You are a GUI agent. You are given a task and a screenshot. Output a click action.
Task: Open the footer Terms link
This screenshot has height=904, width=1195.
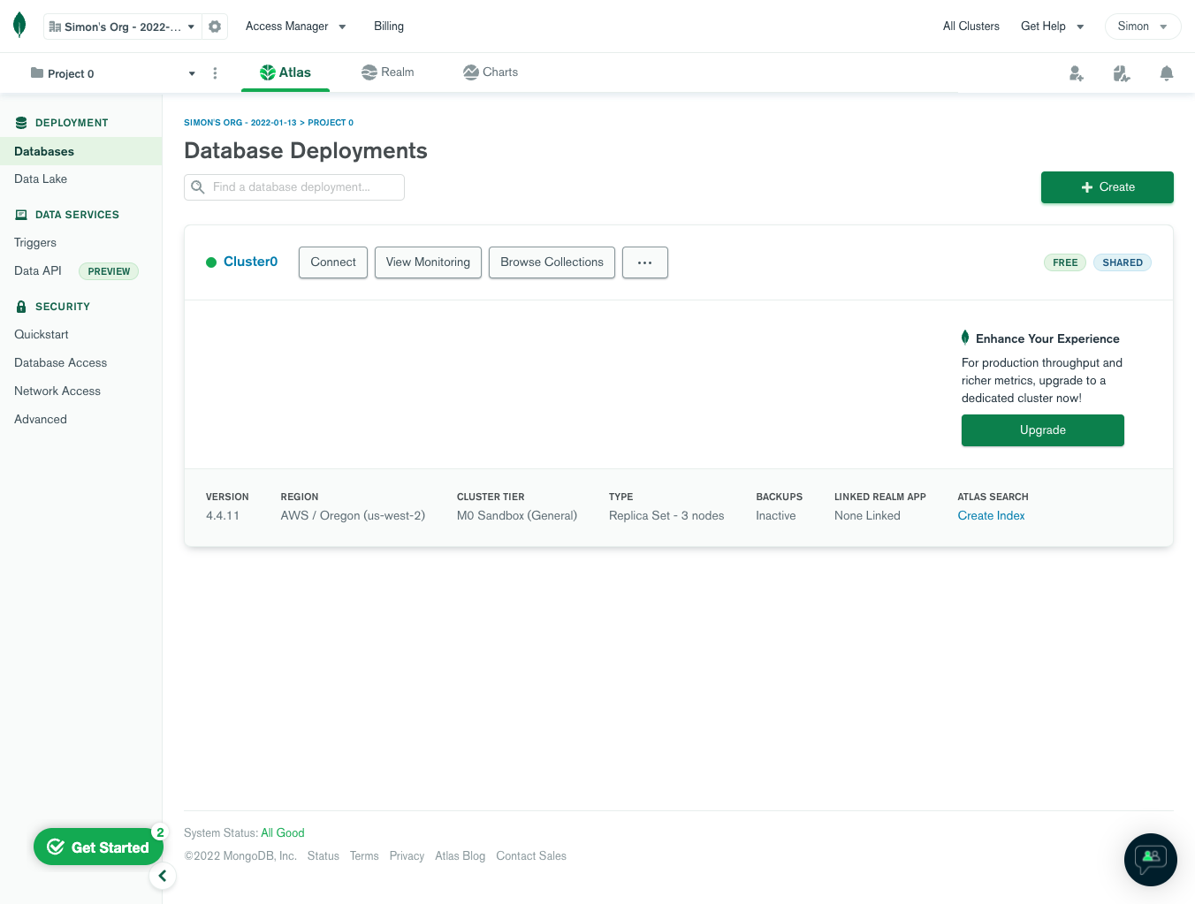click(364, 855)
